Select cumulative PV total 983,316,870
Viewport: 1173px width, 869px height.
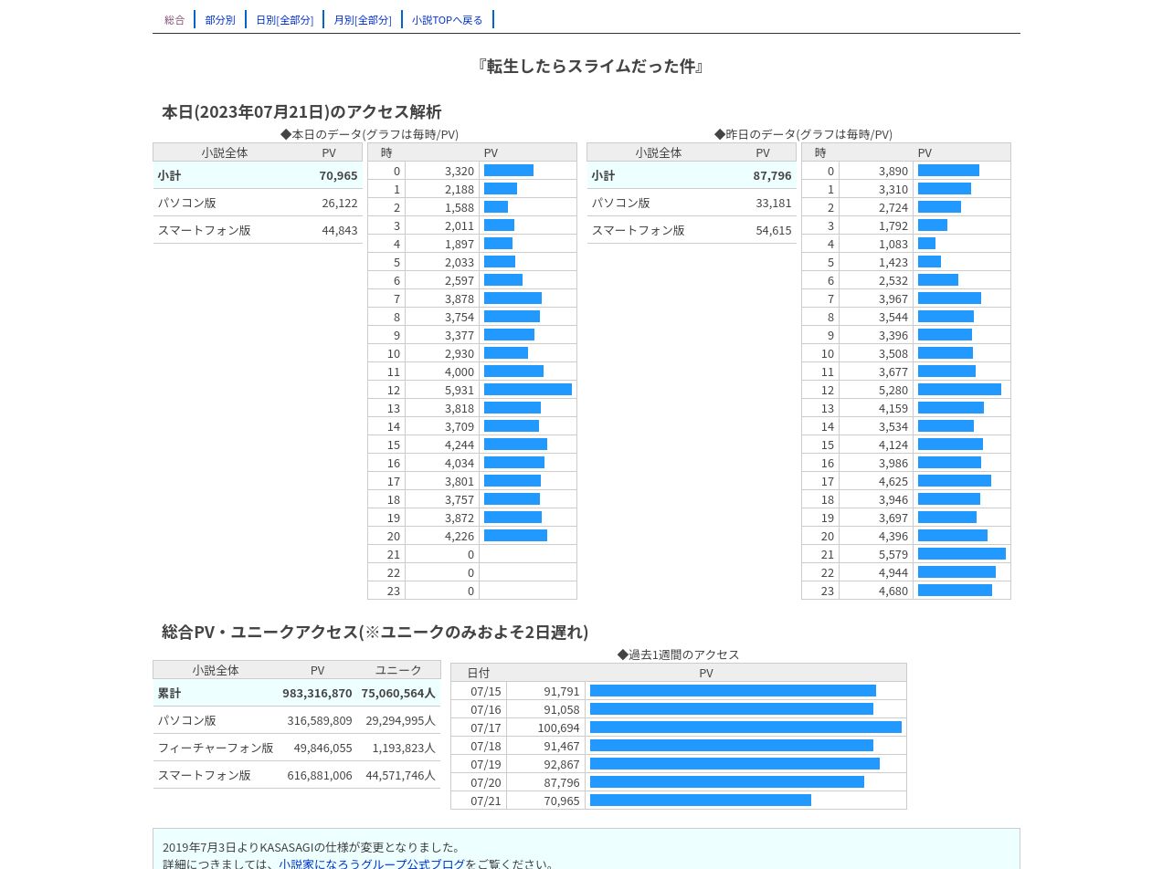(x=317, y=693)
